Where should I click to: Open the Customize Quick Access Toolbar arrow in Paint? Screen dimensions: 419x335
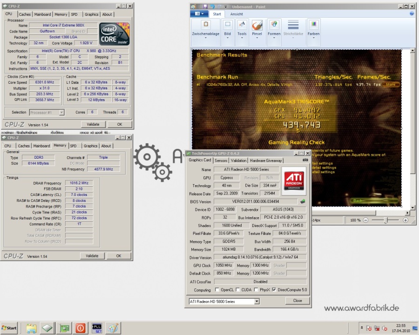225,7
